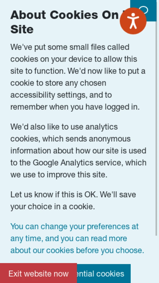Click the about our cookies before you choose text
The width and height of the screenshot is (159, 283).
[77, 250]
